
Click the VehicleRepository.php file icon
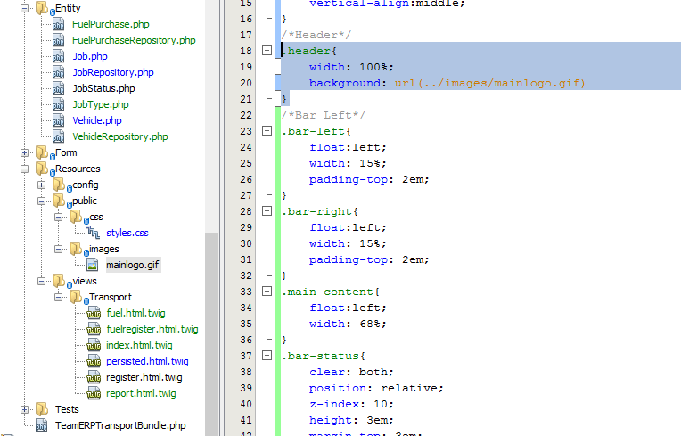[x=59, y=136]
